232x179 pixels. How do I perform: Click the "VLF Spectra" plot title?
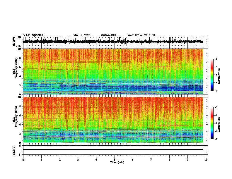pos(33,35)
